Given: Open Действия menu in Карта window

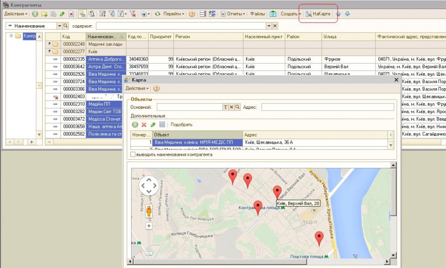Looking at the screenshot, I should 137,88.
